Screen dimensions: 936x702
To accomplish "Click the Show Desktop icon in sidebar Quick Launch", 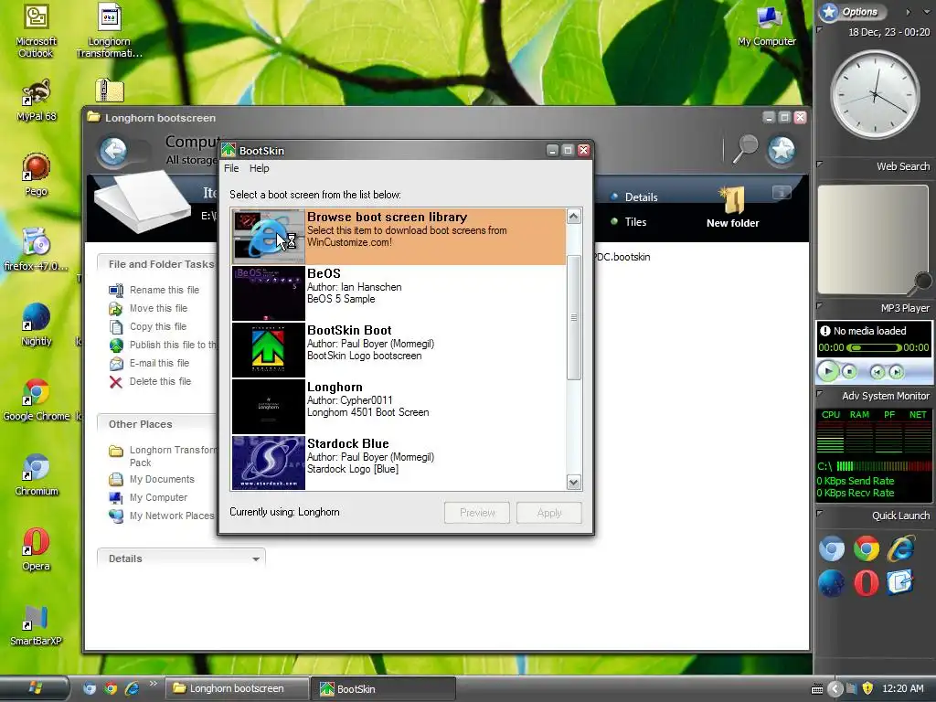I will (x=900, y=582).
